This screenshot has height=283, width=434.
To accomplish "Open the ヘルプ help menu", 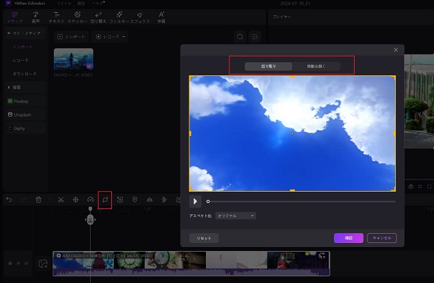I will pyautogui.click(x=98, y=3).
